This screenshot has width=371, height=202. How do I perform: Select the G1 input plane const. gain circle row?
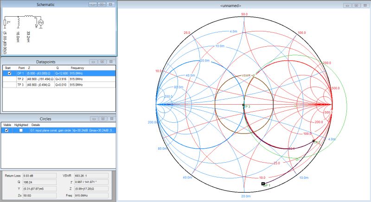(58, 130)
